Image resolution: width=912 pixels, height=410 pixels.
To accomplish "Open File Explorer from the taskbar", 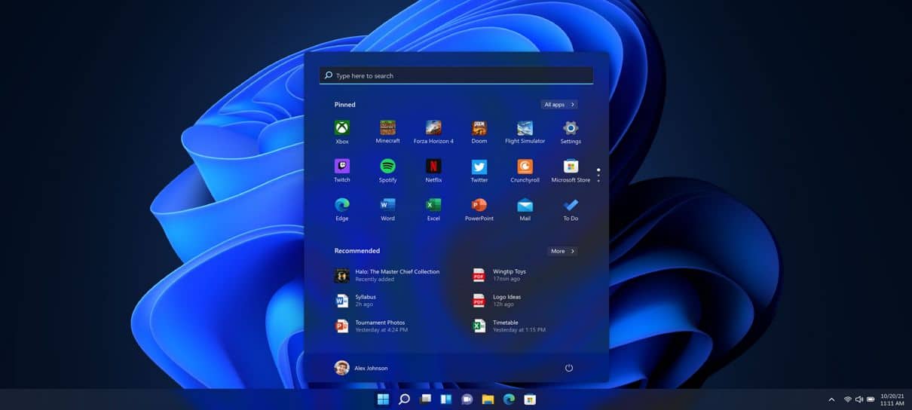I will pyautogui.click(x=488, y=399).
